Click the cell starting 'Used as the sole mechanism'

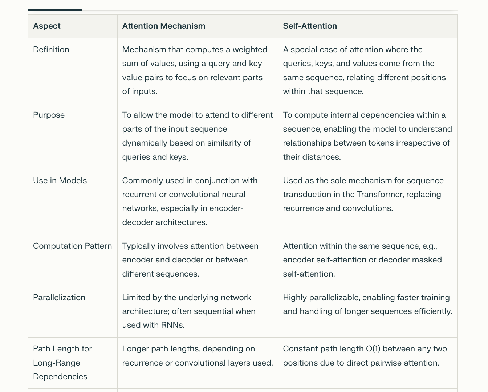pyautogui.click(x=363, y=195)
